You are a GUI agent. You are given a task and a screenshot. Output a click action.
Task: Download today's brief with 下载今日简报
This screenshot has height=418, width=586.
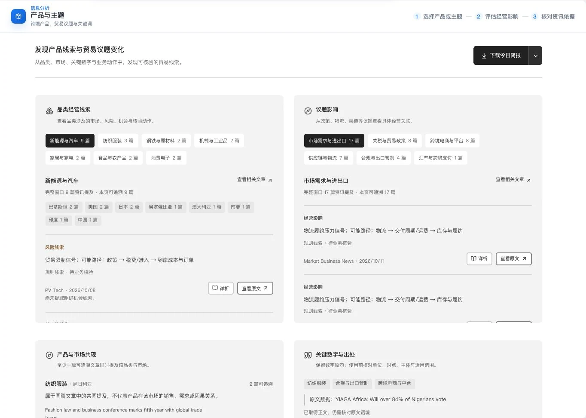[501, 55]
